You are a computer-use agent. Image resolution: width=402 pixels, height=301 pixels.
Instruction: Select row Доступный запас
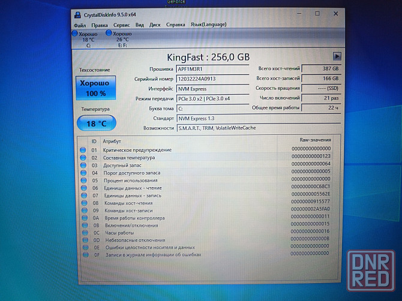pyautogui.click(x=205, y=165)
